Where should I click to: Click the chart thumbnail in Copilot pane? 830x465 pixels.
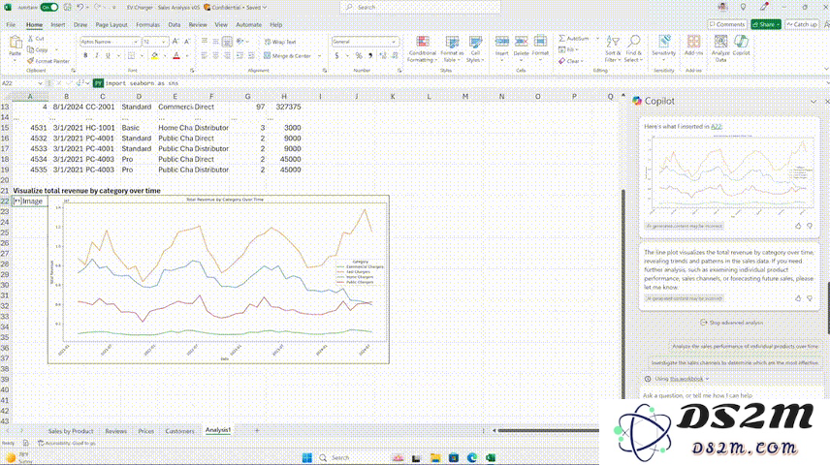click(729, 175)
